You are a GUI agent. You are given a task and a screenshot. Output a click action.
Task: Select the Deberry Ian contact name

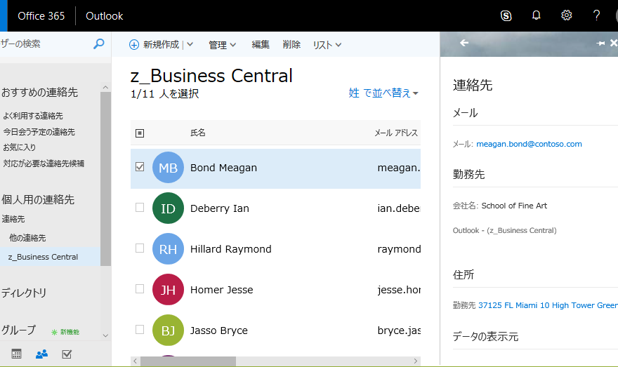tap(220, 208)
